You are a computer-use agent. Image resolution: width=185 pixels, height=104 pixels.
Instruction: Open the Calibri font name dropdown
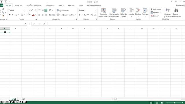(23, 10)
